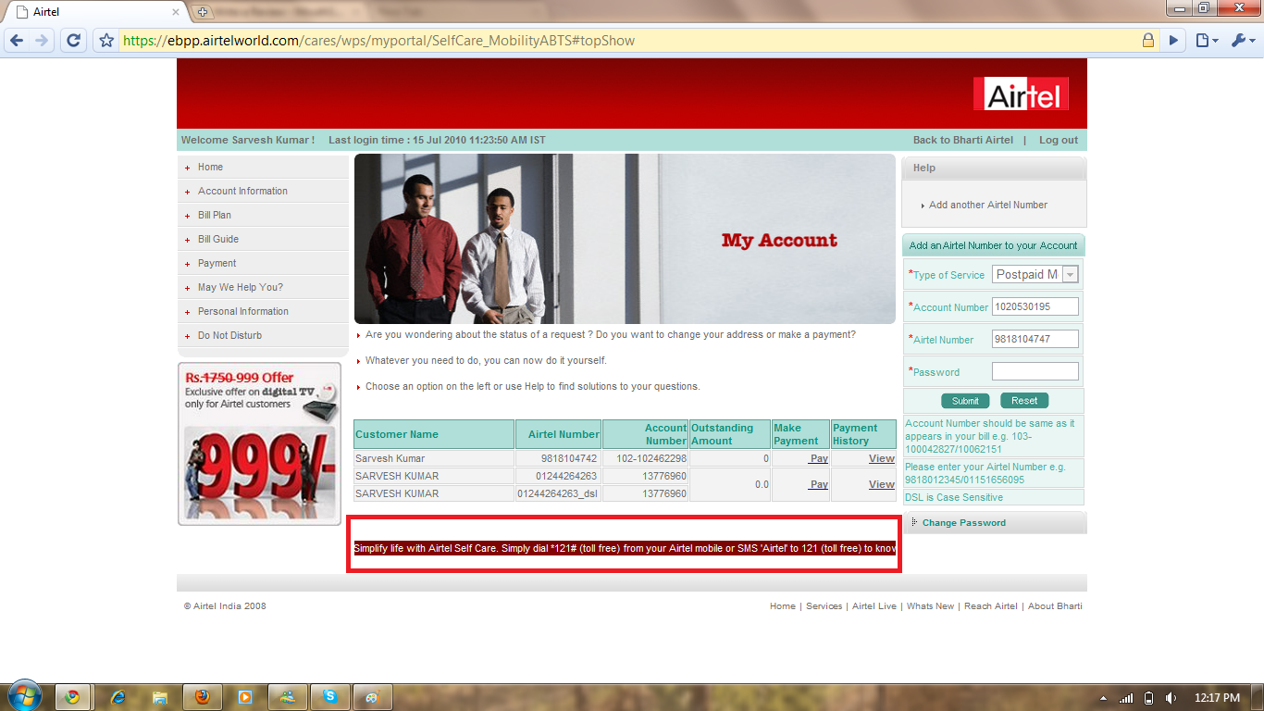
Task: Click the Airtel logo in the header
Action: click(1021, 94)
